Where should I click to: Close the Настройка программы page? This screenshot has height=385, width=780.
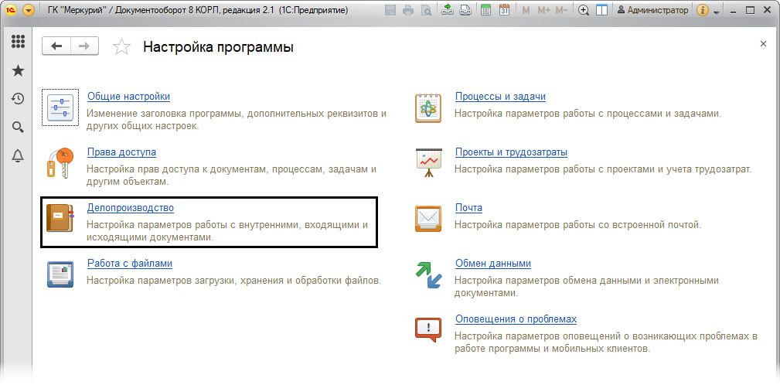(x=763, y=44)
